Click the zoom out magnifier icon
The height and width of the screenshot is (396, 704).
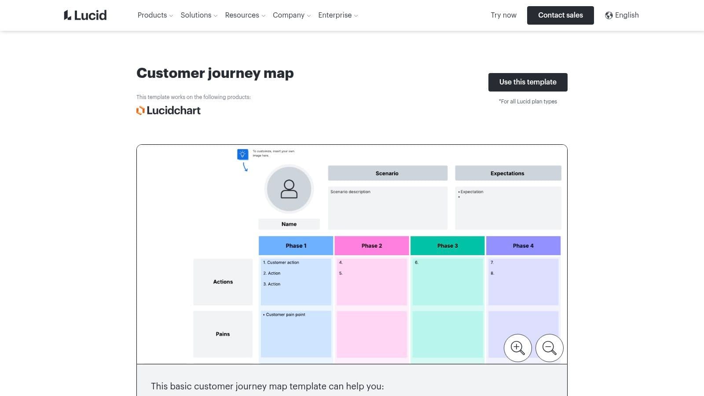click(x=549, y=348)
